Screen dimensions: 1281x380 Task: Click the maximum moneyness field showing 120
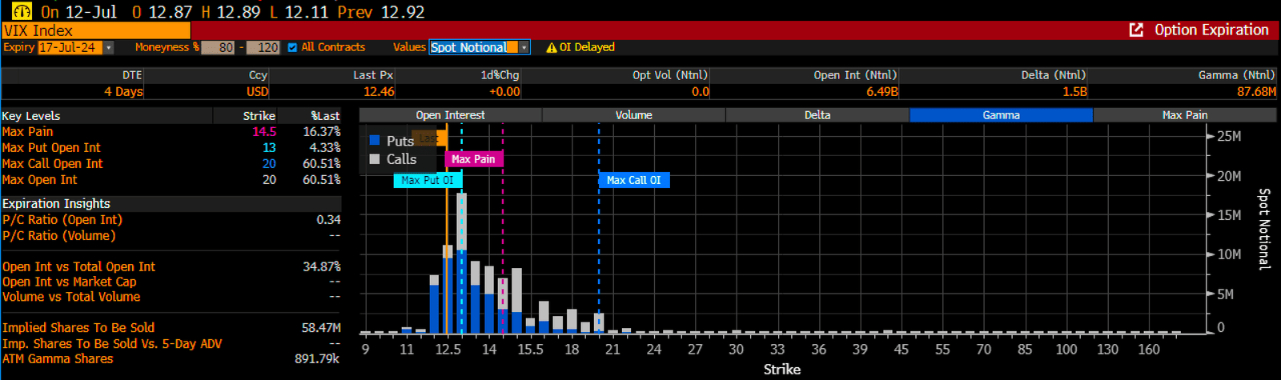(x=263, y=48)
